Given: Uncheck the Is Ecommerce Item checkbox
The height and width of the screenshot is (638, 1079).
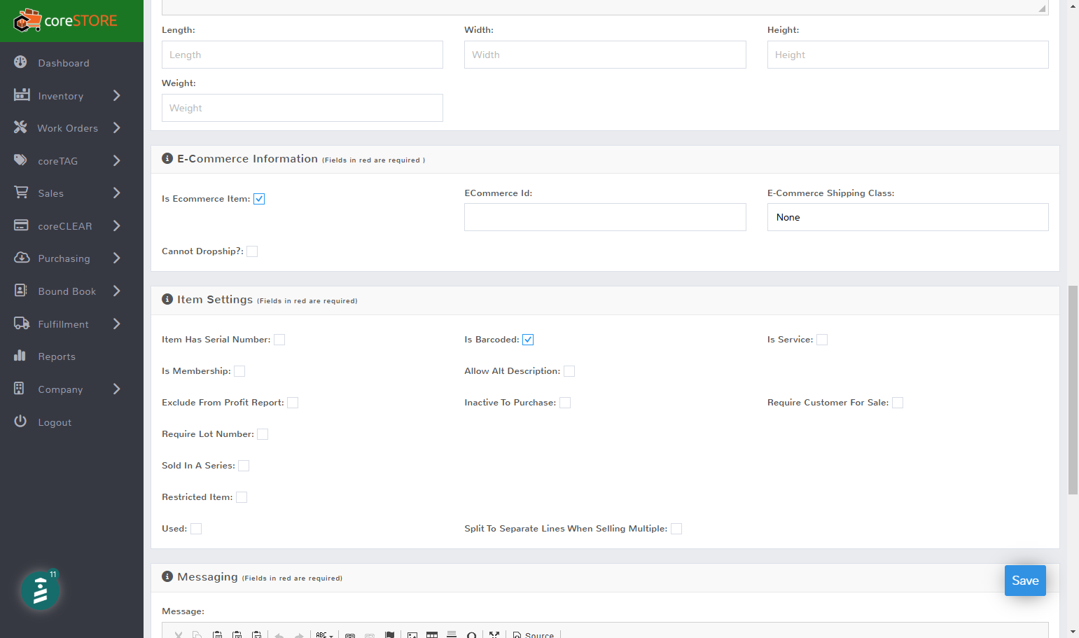Looking at the screenshot, I should coord(259,199).
